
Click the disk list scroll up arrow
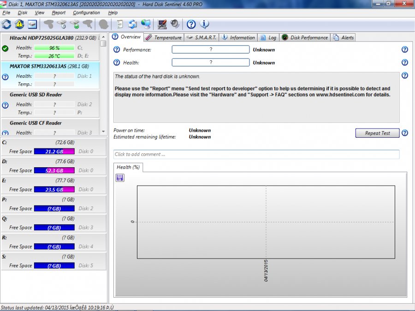[103, 37]
